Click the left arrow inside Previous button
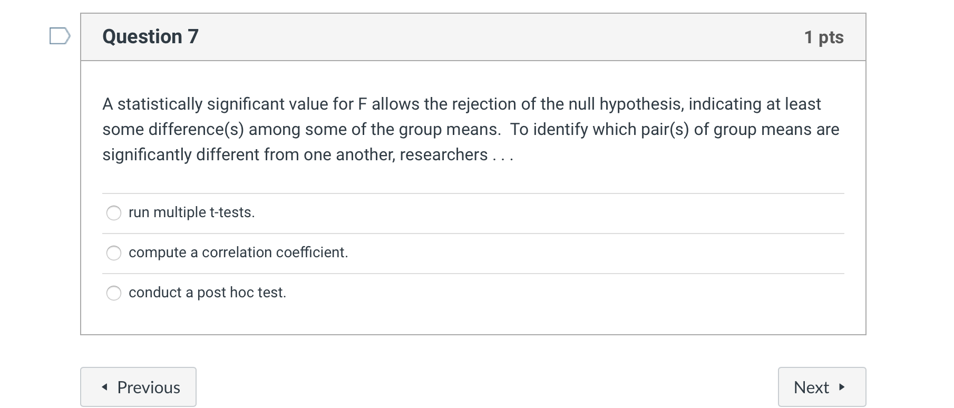The height and width of the screenshot is (408, 954). coord(105,387)
